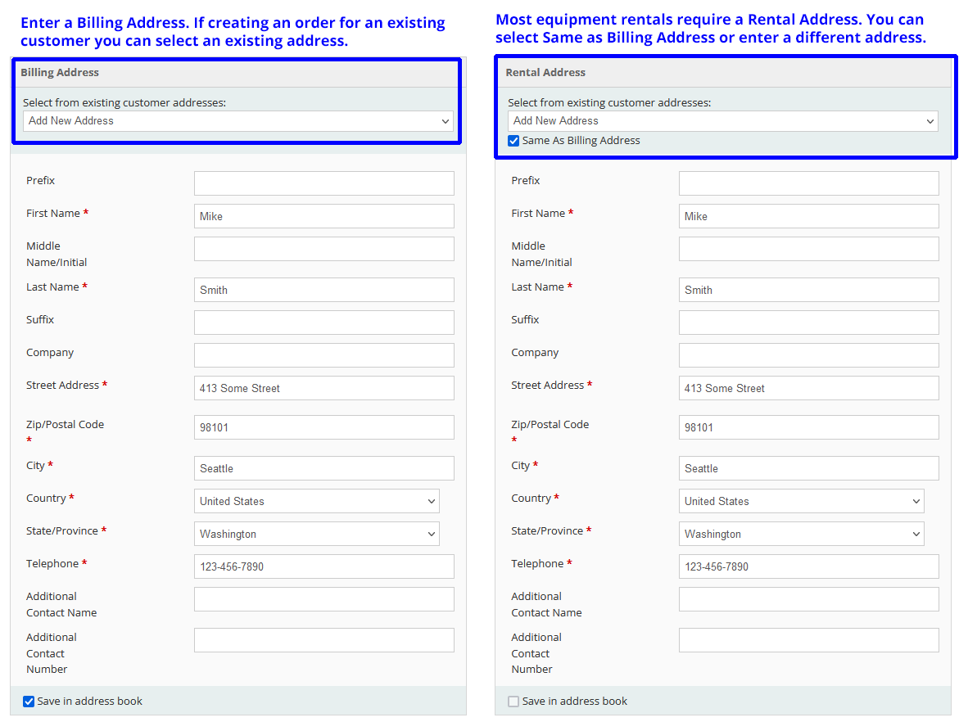The width and height of the screenshot is (968, 722).
Task: Enable rental Save in address book checkbox
Action: (513, 702)
